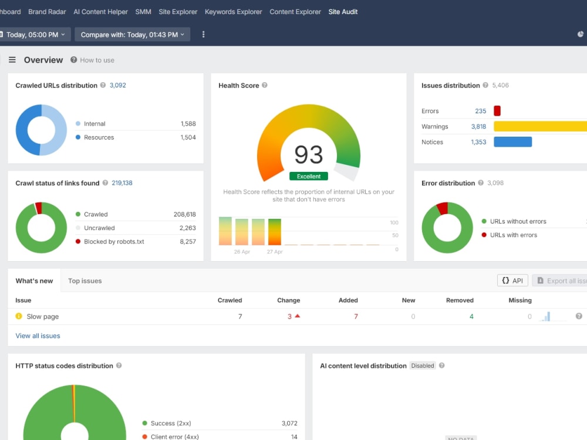Click the Crawled column header
The width and height of the screenshot is (587, 440).
[230, 300]
